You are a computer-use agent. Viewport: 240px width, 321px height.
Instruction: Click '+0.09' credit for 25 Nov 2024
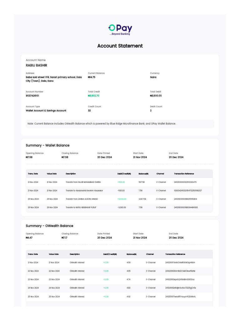[106, 297]
